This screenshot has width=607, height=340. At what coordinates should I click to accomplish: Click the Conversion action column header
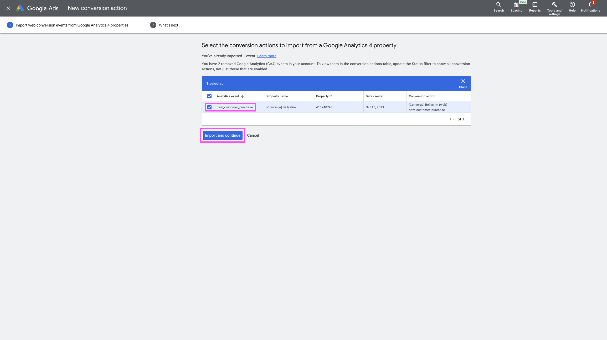422,96
